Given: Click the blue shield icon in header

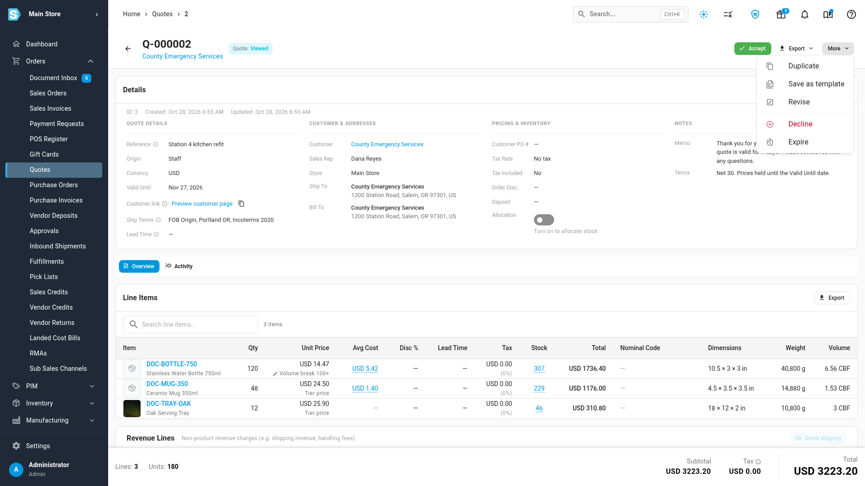Looking at the screenshot, I should click(x=755, y=14).
